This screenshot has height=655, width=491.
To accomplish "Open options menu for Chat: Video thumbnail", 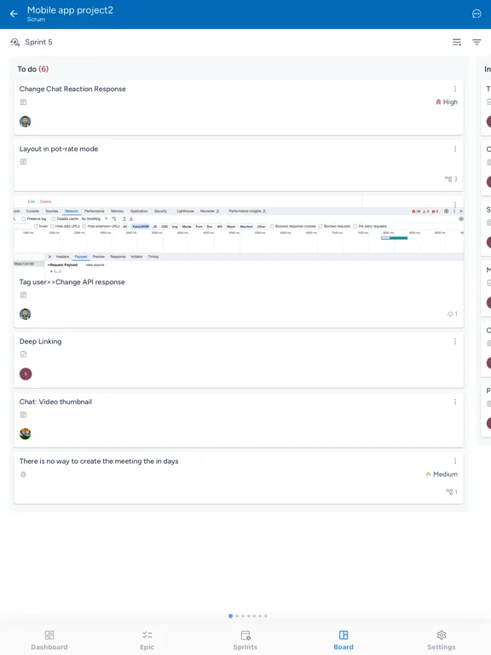I will [455, 402].
